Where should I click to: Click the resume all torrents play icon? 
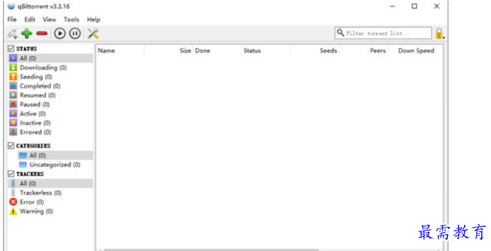60,33
